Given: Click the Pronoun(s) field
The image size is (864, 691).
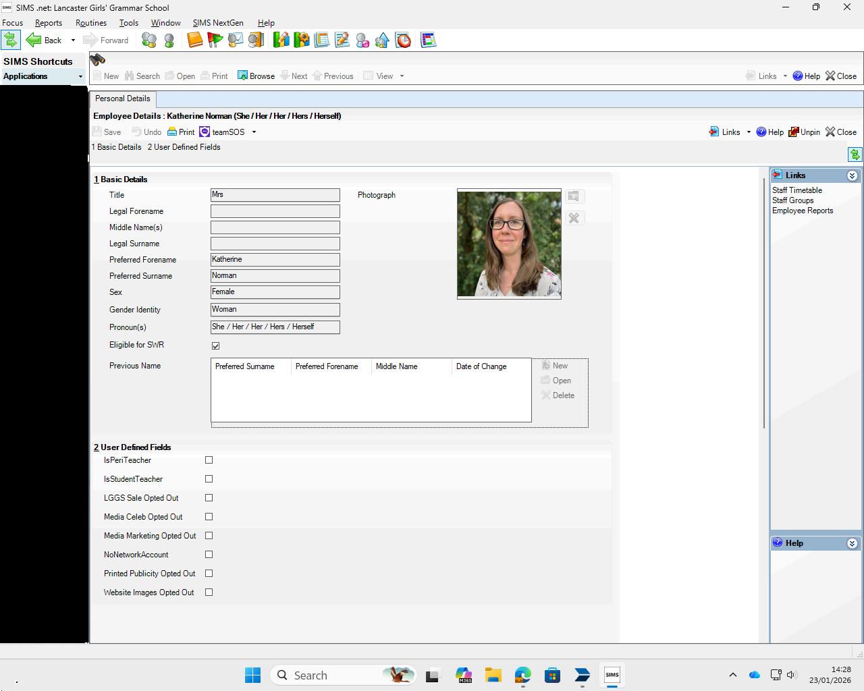Looking at the screenshot, I should [x=275, y=327].
